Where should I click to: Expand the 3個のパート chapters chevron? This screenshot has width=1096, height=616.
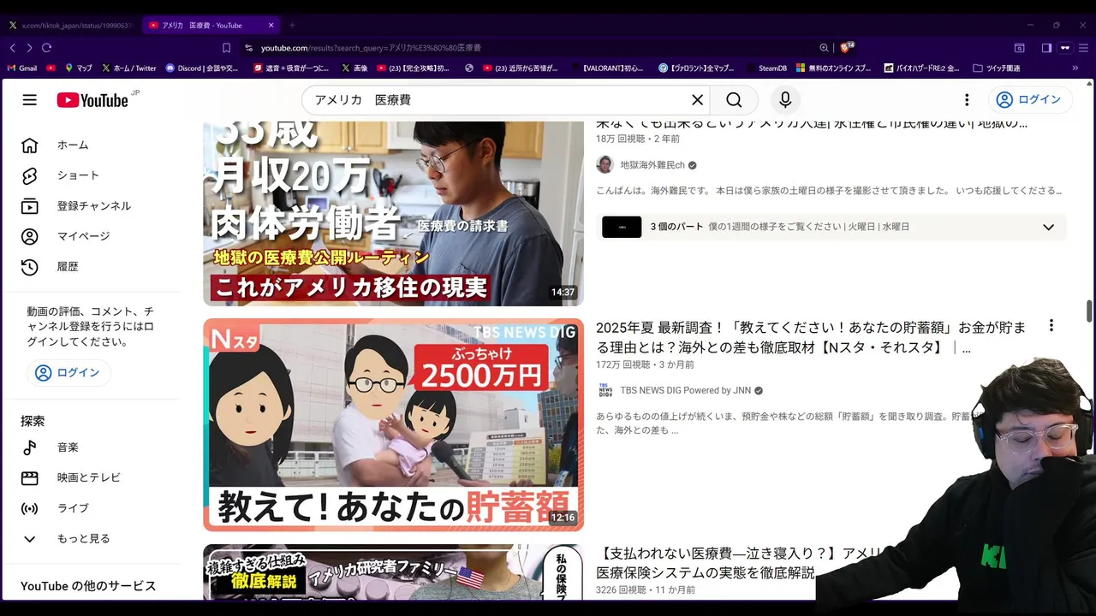[x=1048, y=228]
